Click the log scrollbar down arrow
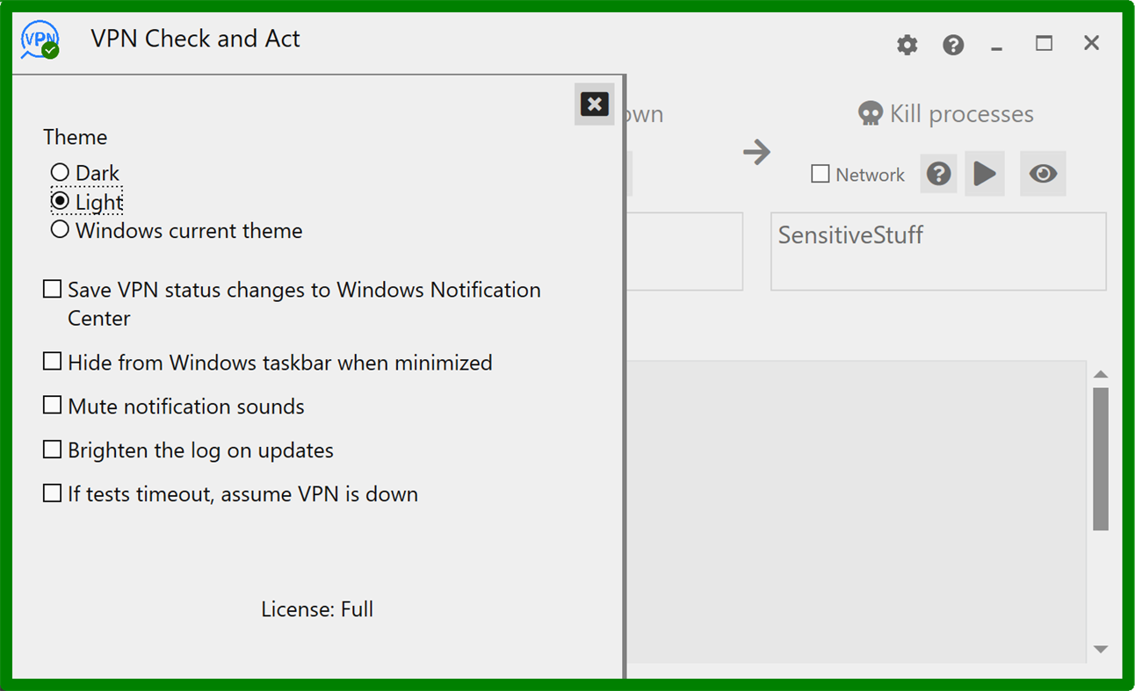This screenshot has height=691, width=1135. pos(1100,650)
